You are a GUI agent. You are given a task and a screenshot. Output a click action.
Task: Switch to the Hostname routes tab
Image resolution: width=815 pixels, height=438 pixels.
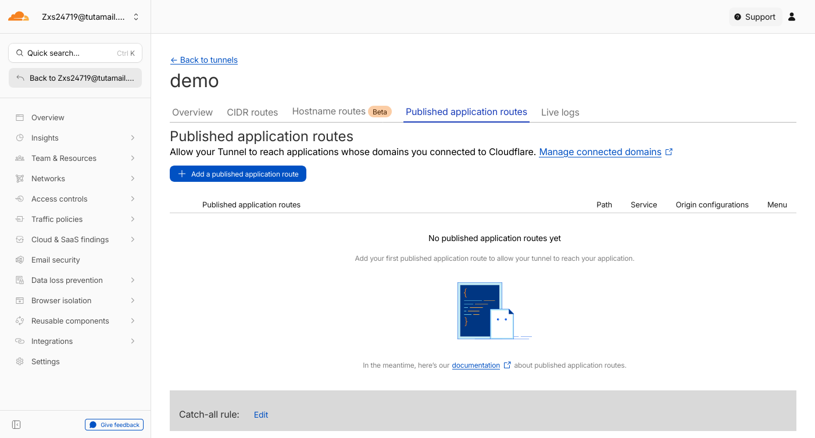[342, 112]
